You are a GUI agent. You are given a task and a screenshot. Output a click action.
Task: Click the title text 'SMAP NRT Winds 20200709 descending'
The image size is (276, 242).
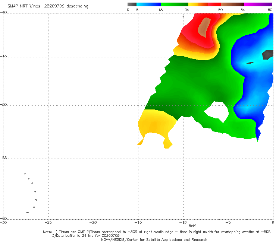(48, 6)
